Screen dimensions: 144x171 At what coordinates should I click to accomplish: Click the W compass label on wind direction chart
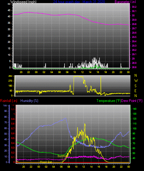tap(136, 81)
